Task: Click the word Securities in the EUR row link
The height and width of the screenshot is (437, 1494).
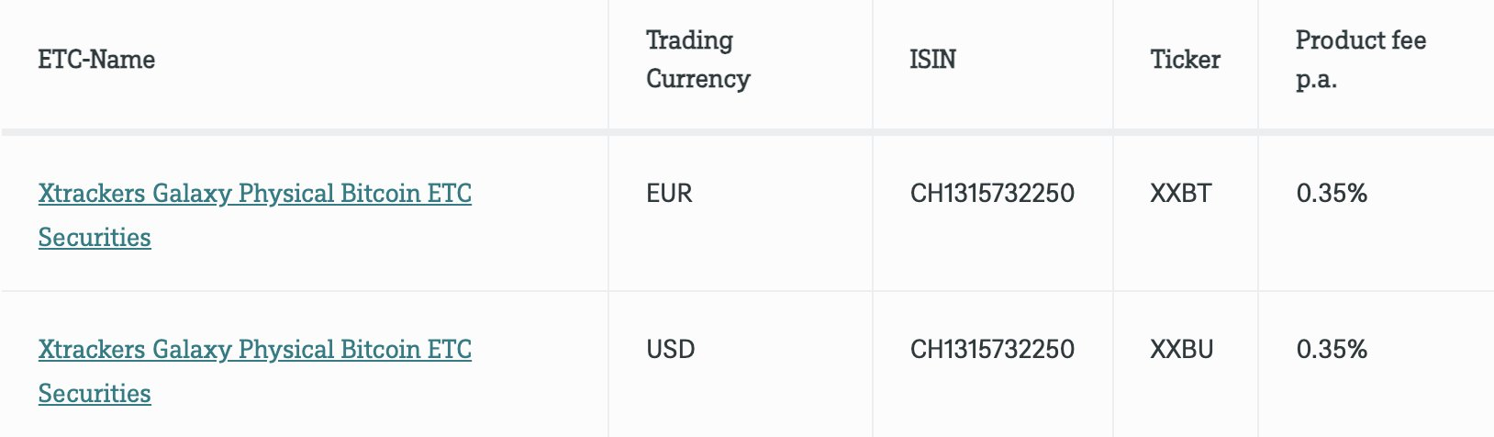Action: pyautogui.click(x=95, y=238)
